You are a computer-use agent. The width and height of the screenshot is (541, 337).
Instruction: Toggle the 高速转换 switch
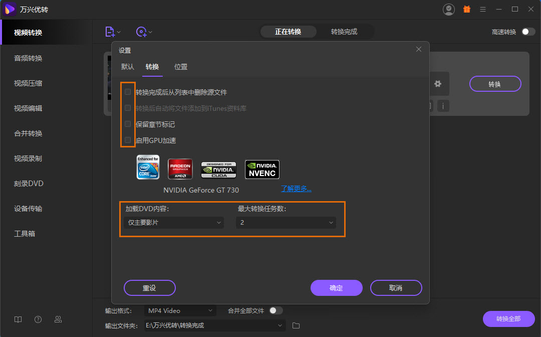coord(527,31)
